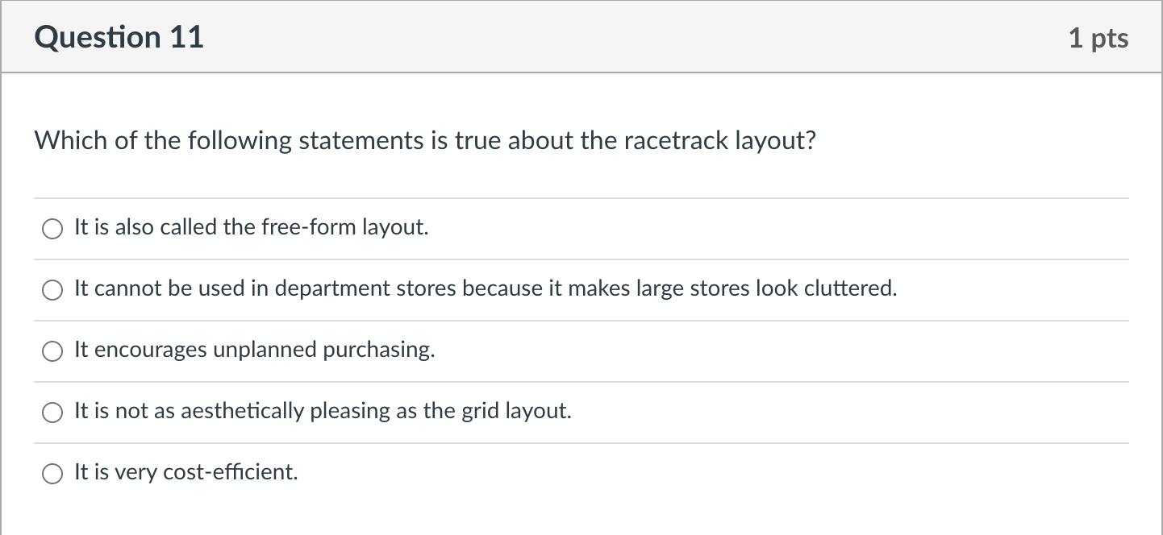Click the option mentioning the grid layout
The width and height of the screenshot is (1163, 535).
[323, 411]
